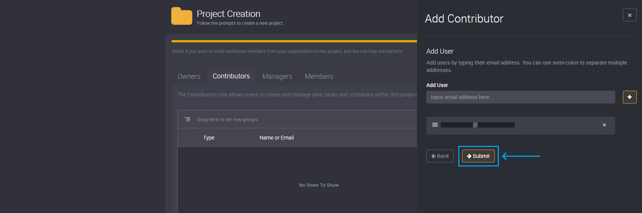Close the Add Contributor panel
The height and width of the screenshot is (213, 642).
(x=630, y=15)
